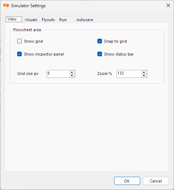The height and width of the screenshot is (190, 174).
Task: Confirm settings with OK button
Action: [127, 181]
